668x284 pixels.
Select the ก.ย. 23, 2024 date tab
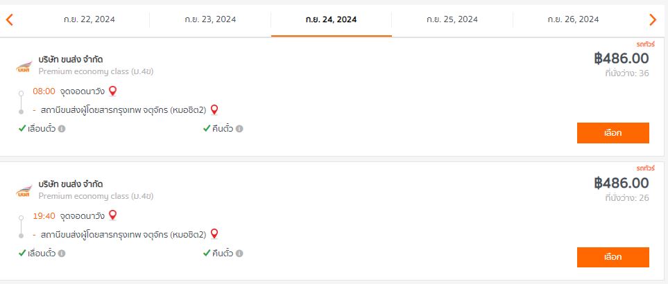tap(210, 19)
